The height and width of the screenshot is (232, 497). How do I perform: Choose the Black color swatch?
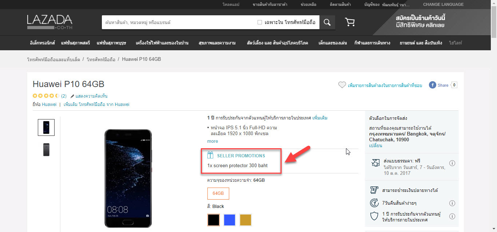pyautogui.click(x=214, y=220)
